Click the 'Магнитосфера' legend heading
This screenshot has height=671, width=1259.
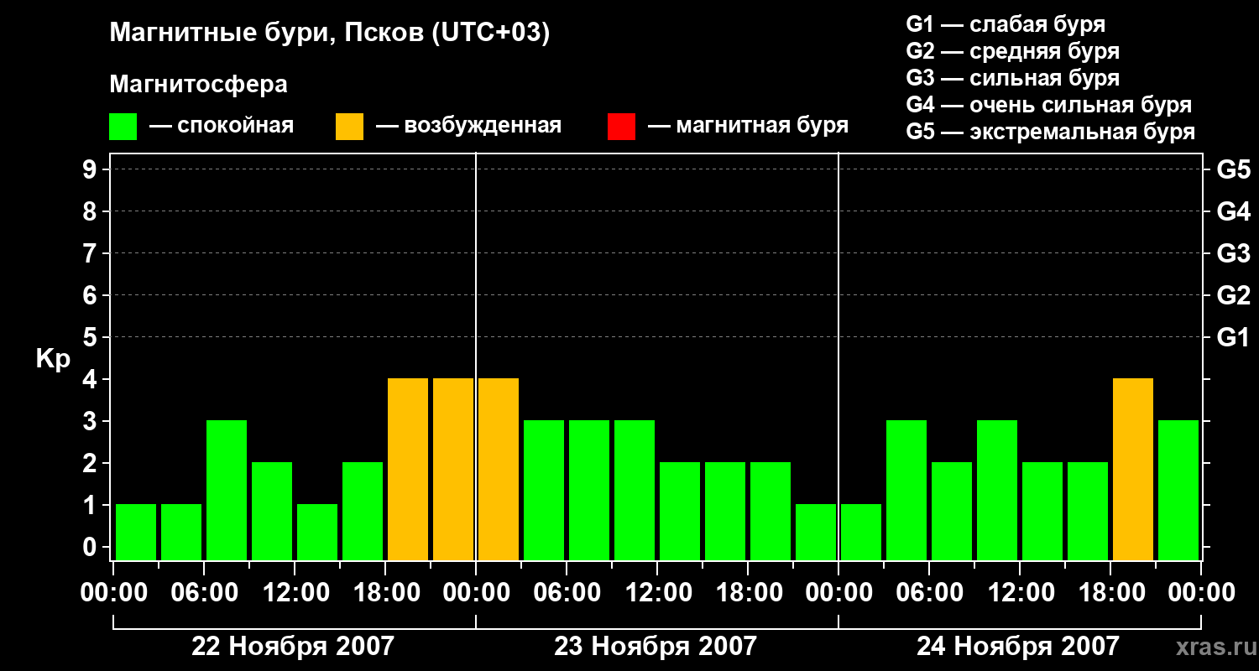[x=198, y=85]
